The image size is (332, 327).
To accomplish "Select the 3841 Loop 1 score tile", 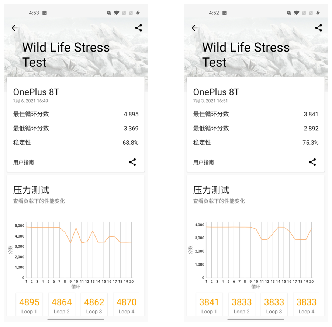I will pos(209,305).
